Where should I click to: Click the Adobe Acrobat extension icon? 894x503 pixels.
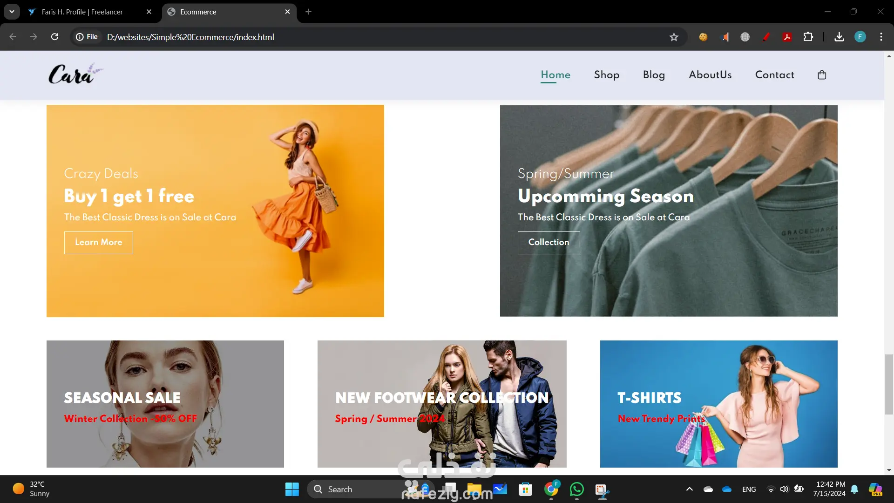coord(787,37)
